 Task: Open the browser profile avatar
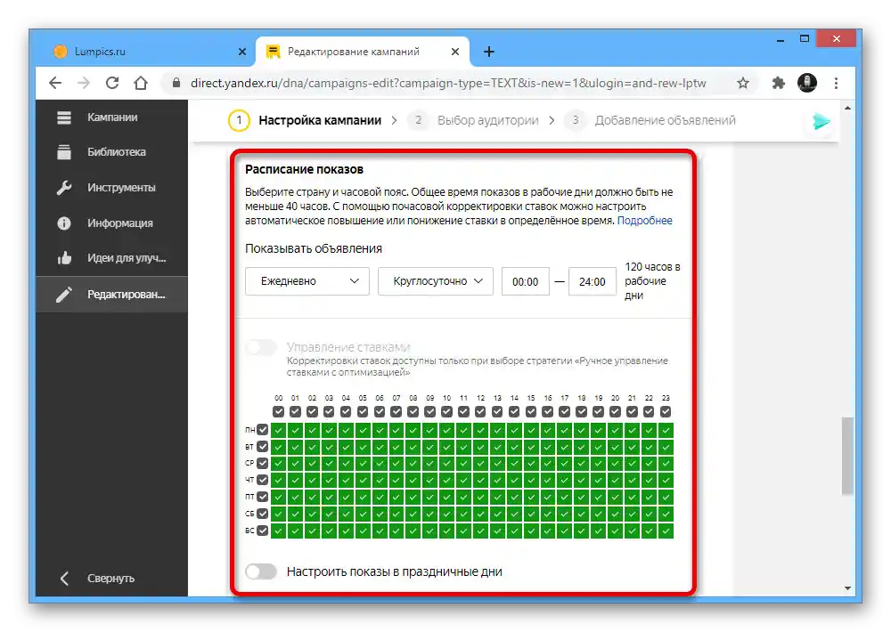[807, 83]
